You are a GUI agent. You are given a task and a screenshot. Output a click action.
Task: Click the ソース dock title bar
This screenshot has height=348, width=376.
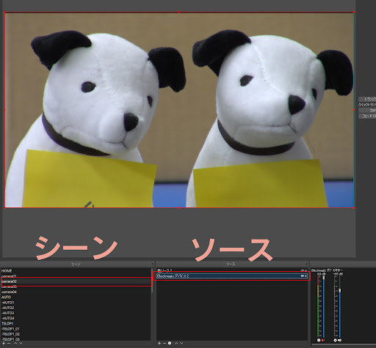pyautogui.click(x=232, y=264)
